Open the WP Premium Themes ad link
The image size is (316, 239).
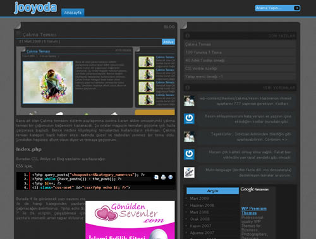pyautogui.click(x=254, y=211)
